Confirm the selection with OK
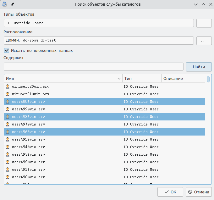The height and width of the screenshot is (200, 214). point(170,192)
